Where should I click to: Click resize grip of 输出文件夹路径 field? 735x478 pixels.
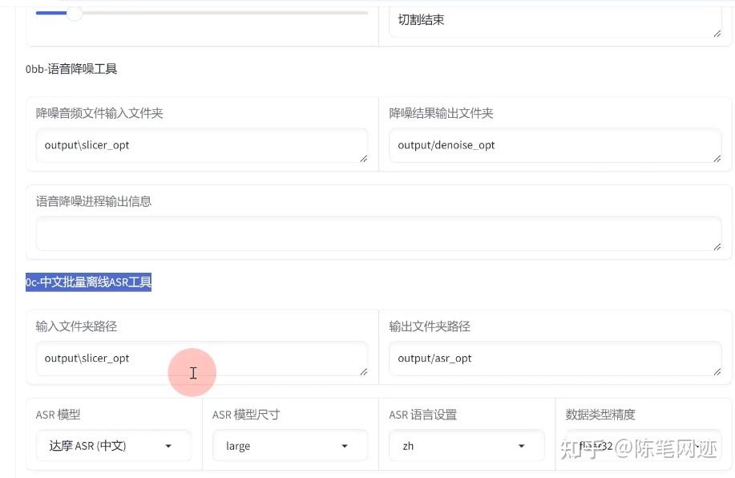[x=717, y=371]
